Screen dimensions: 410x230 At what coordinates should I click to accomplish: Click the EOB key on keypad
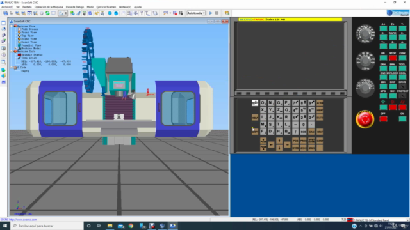pyautogui.click(x=303, y=132)
